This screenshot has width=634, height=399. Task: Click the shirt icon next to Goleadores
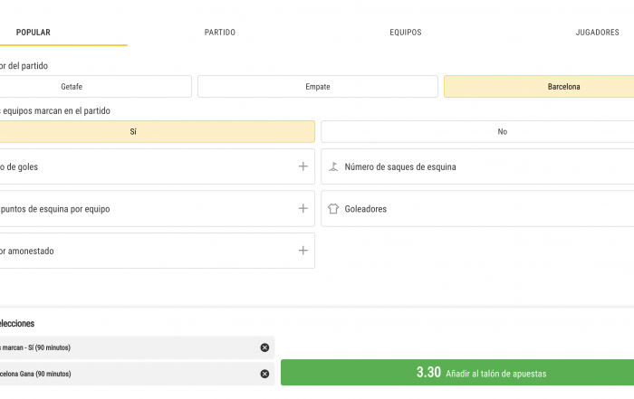pos(333,209)
